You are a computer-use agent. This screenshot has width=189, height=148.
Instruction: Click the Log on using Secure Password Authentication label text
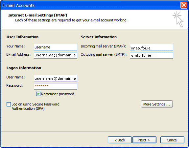35,106
